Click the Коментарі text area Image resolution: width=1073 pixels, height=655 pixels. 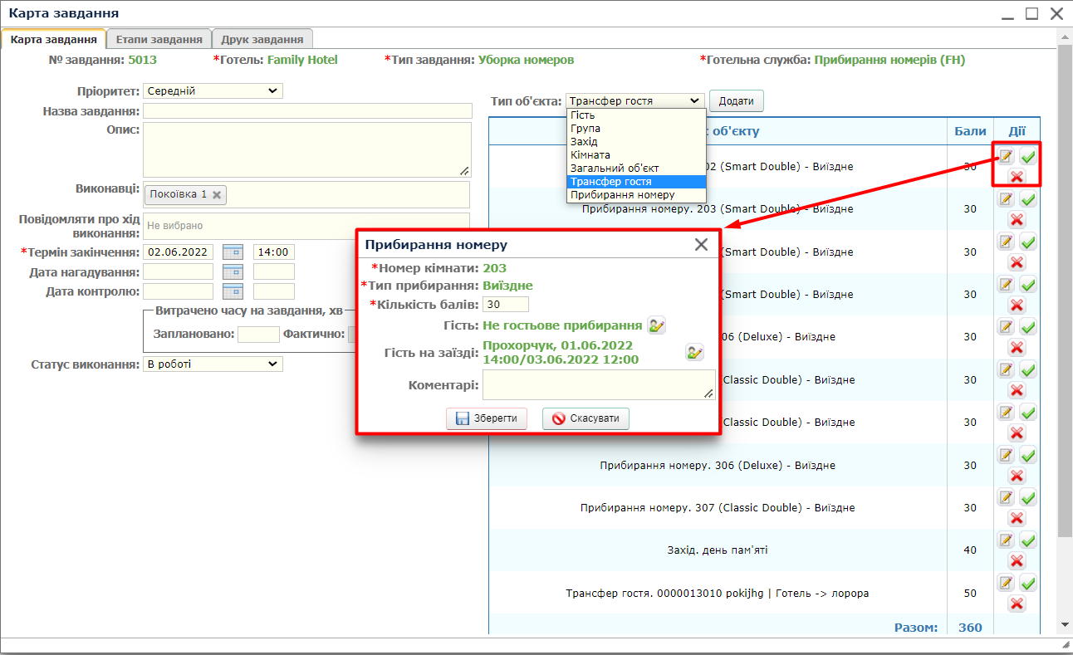coord(598,385)
